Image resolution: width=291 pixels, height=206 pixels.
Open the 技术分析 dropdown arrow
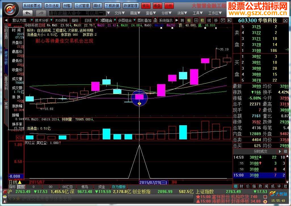click(51, 20)
